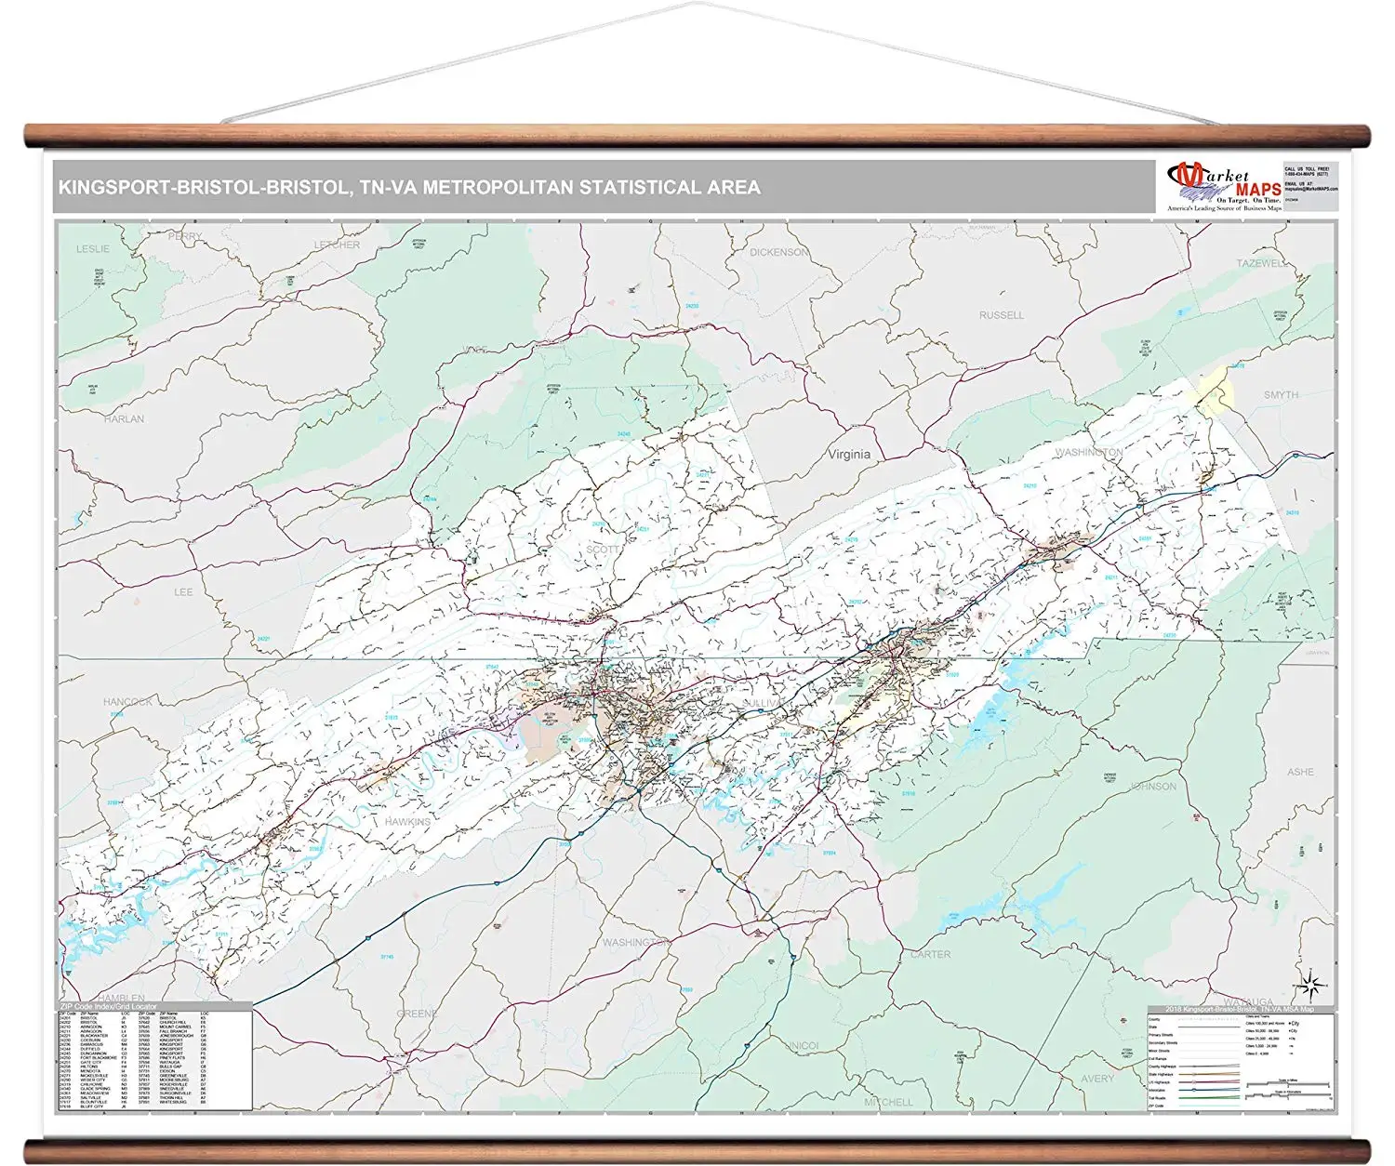Screen dimensions: 1395x1166
Task: Click the LESLIE county label
Action: pos(93,248)
